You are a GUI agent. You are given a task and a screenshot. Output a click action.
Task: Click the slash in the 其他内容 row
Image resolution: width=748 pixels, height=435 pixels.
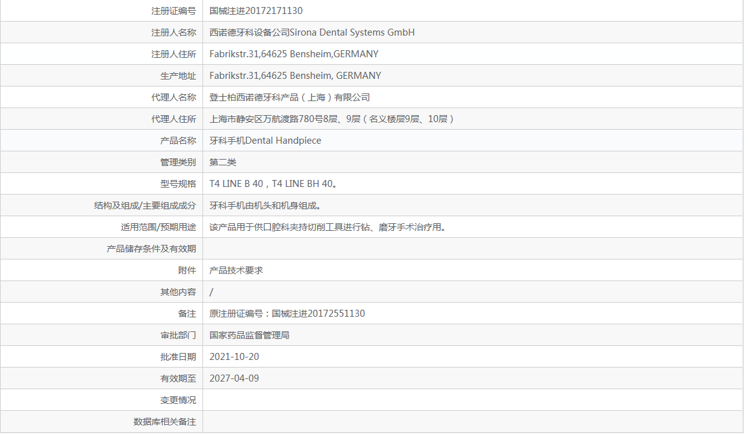coord(209,292)
